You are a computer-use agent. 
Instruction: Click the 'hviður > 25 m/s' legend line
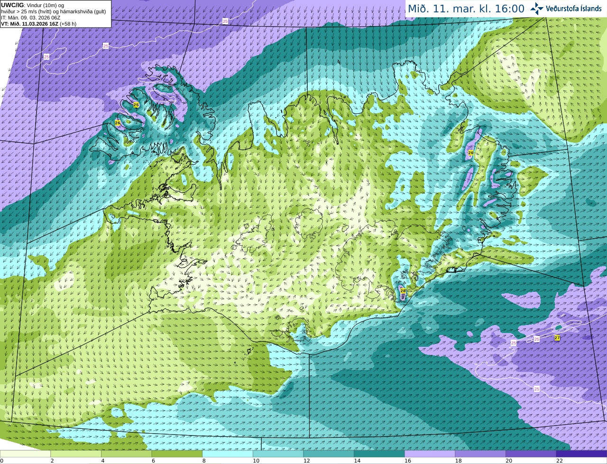click(54, 11)
